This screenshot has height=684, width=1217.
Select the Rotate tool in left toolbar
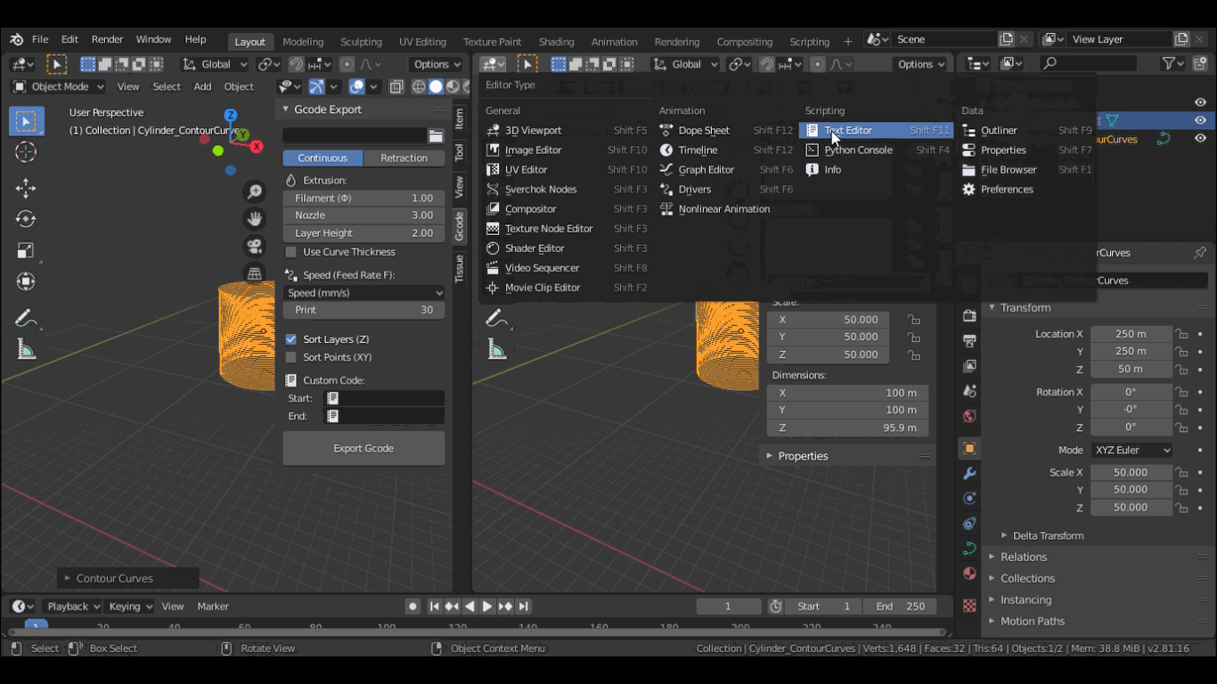coord(26,219)
